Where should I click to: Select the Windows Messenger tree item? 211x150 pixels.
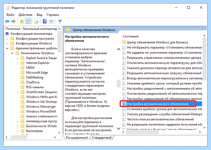(41, 107)
